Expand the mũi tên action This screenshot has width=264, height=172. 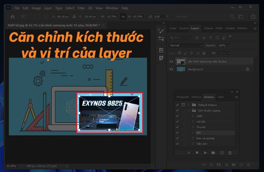[193, 122]
